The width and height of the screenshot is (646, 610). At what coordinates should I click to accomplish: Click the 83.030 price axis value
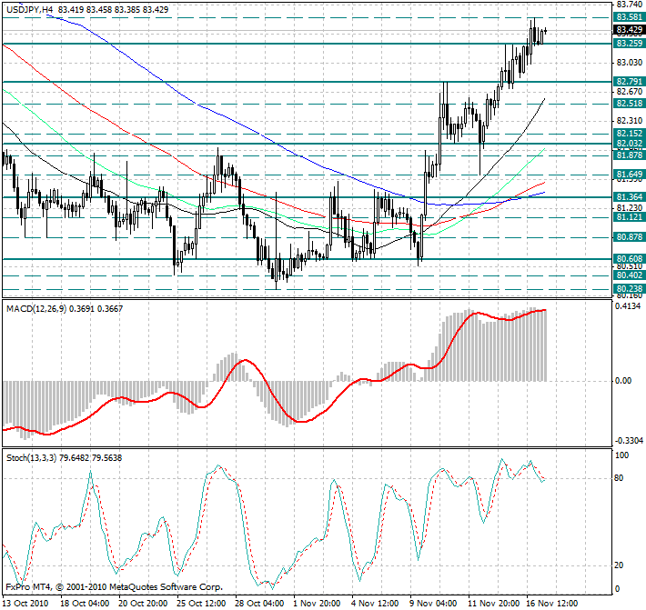(629, 63)
